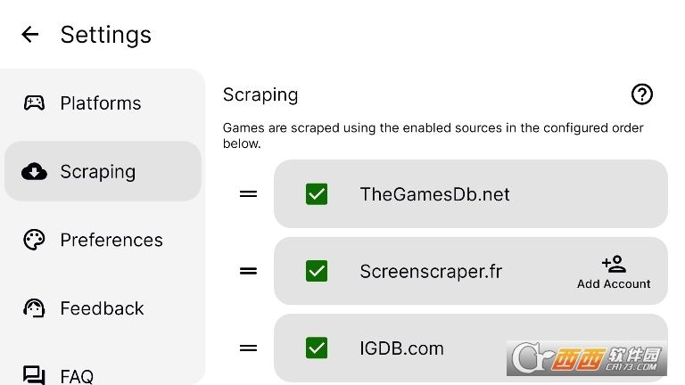Uncheck the TheGamesDb.net checkbox
This screenshot has width=685, height=385.
(317, 193)
